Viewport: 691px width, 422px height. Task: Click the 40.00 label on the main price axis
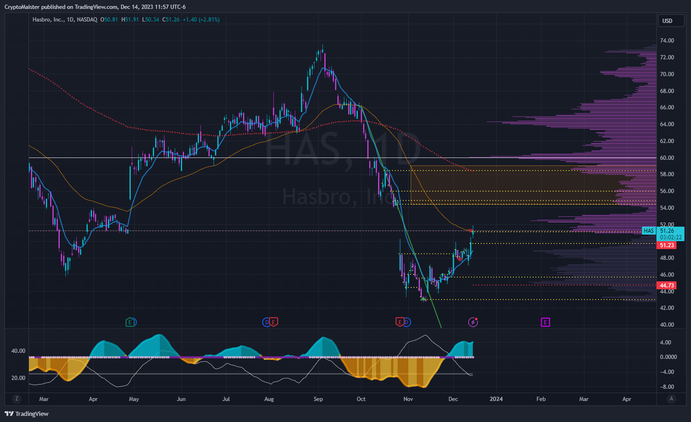667,325
